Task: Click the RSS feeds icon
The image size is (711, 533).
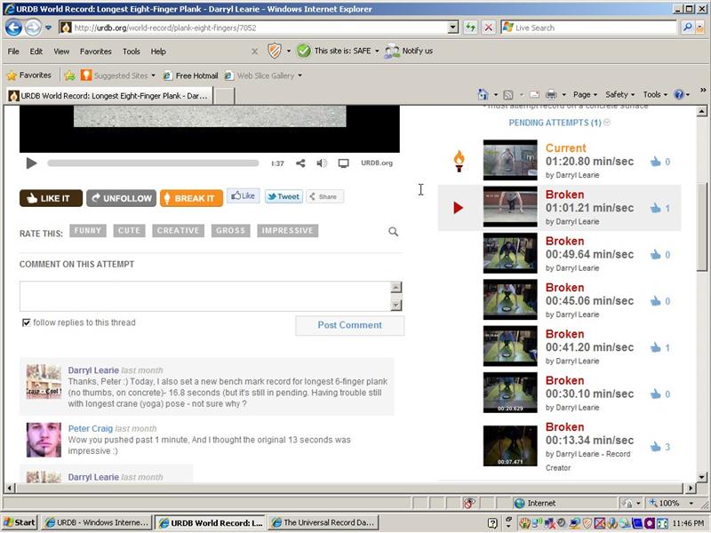Action: 508,95
